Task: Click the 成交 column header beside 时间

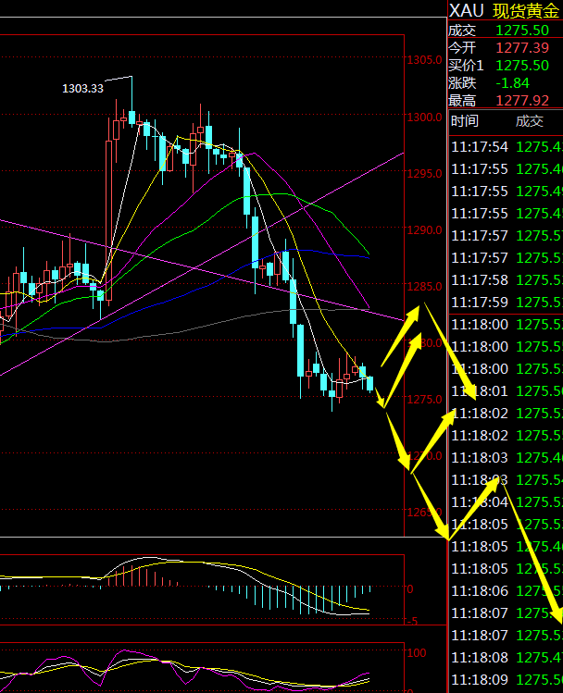Action: (530, 121)
